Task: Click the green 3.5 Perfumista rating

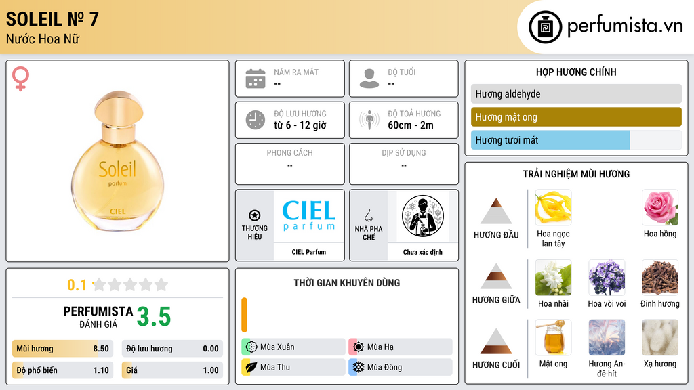Action: (x=154, y=317)
